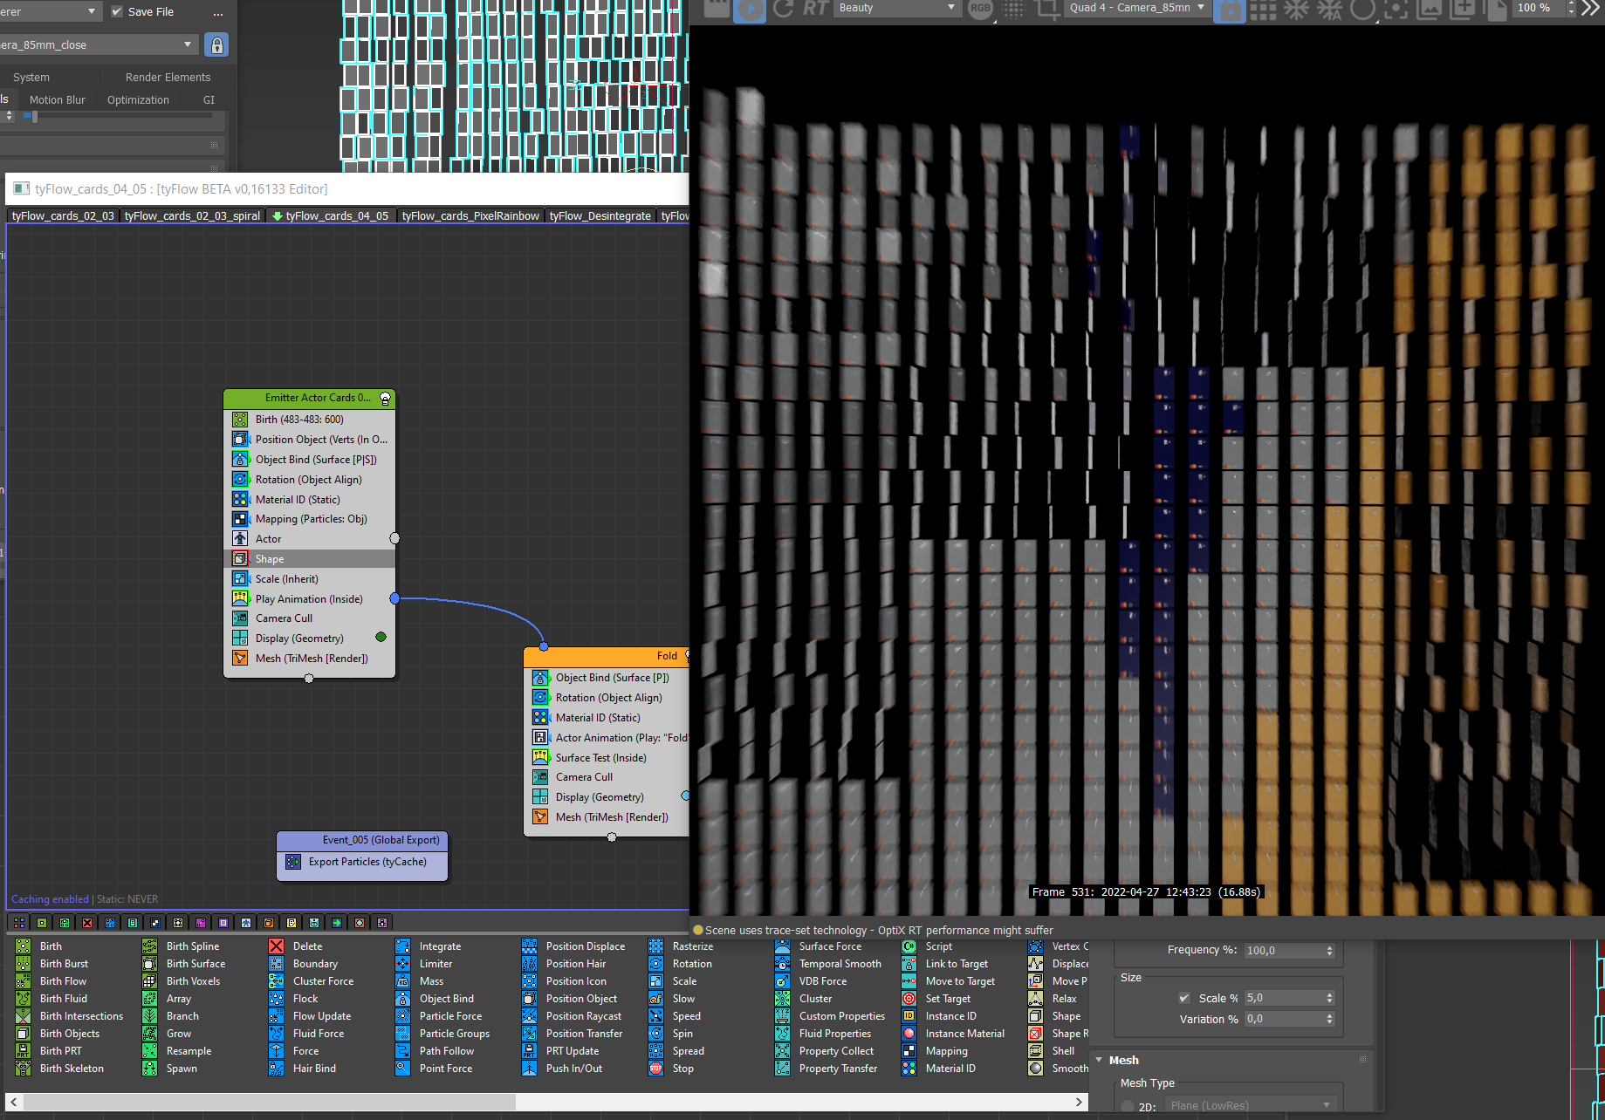Viewport: 1605px width, 1120px height.
Task: Click the 100 % zoom spinner arrows
Action: pyautogui.click(x=1570, y=8)
